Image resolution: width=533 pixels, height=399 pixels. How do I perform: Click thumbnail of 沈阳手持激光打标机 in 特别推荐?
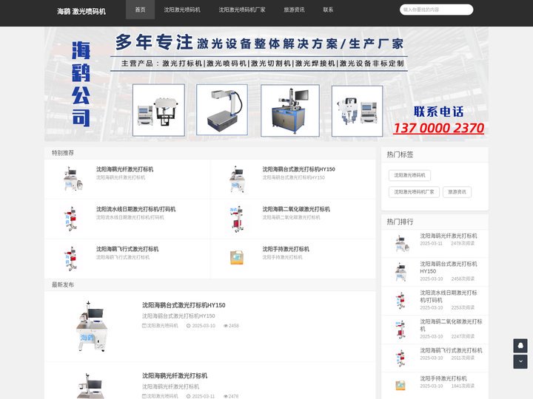(237, 258)
